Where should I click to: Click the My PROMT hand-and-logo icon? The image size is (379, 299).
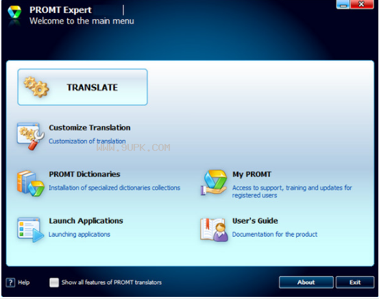pyautogui.click(x=214, y=182)
